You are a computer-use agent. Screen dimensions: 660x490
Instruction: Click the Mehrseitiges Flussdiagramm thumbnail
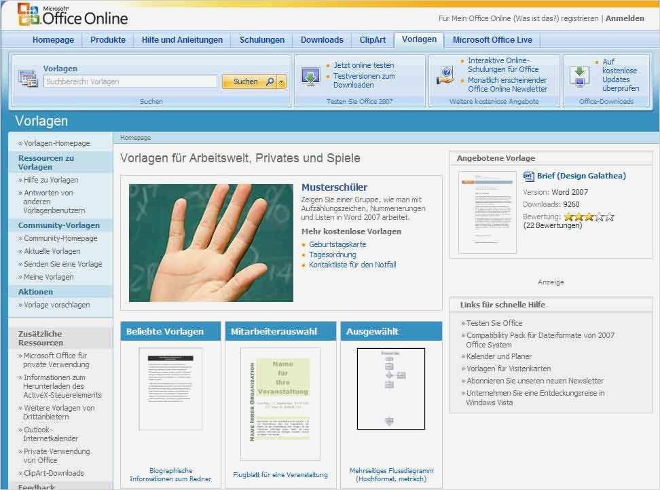391,389
